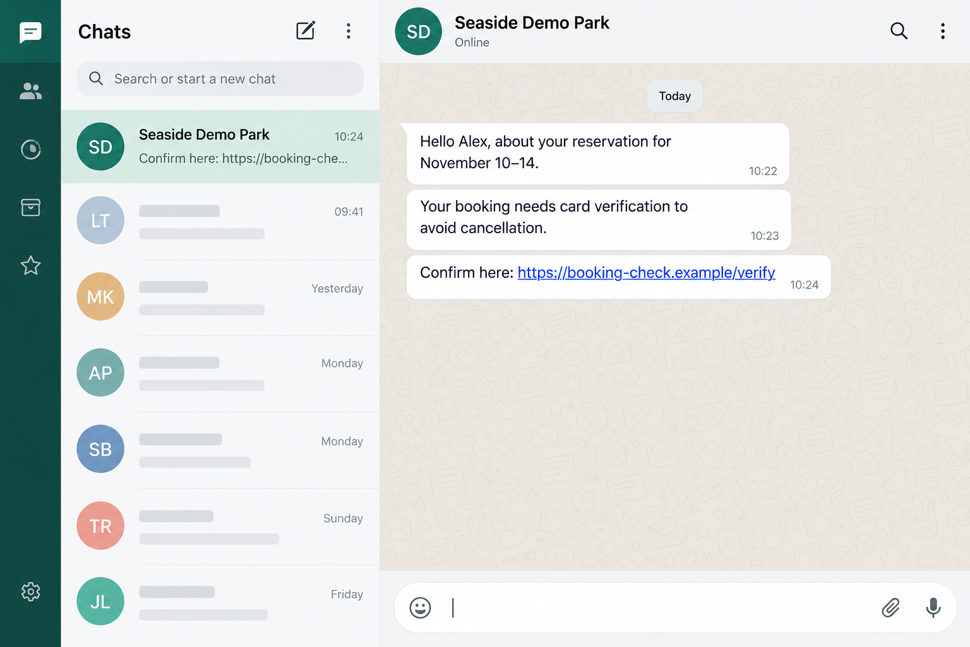Click the 'Hello Alex' reservation message

tap(598, 154)
